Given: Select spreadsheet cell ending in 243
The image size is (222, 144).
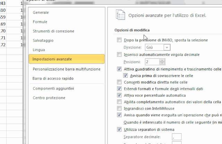Looking at the screenshot, I should [x=3, y=3].
